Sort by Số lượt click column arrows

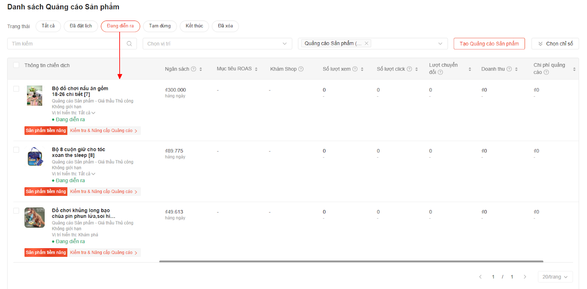click(x=416, y=69)
